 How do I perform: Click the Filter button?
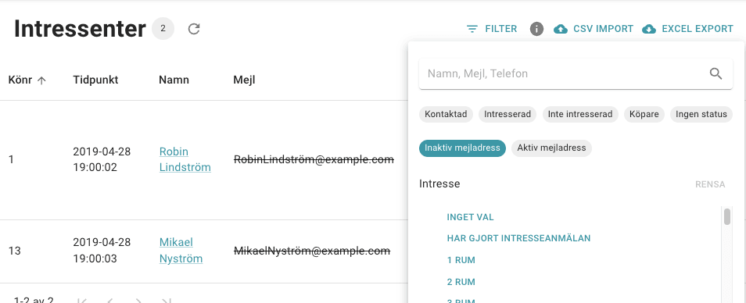492,29
